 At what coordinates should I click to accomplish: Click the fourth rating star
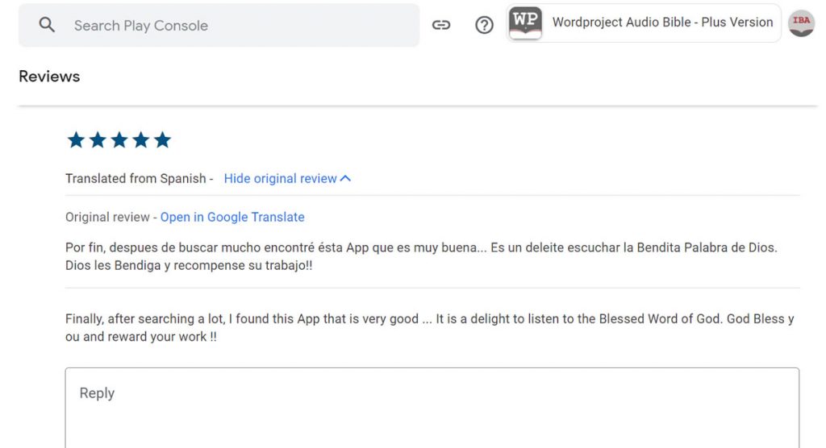(x=141, y=140)
